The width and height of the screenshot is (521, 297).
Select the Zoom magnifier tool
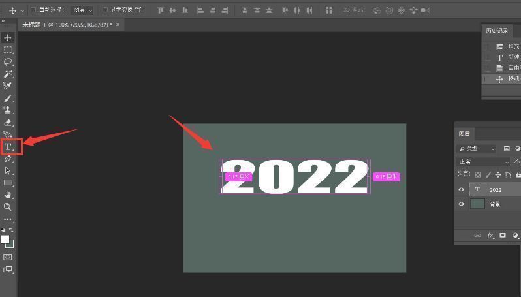click(x=8, y=207)
